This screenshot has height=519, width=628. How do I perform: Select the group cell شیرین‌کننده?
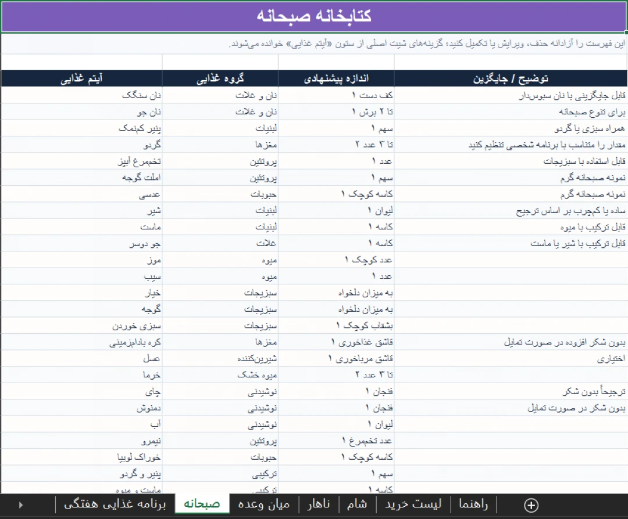click(220, 358)
